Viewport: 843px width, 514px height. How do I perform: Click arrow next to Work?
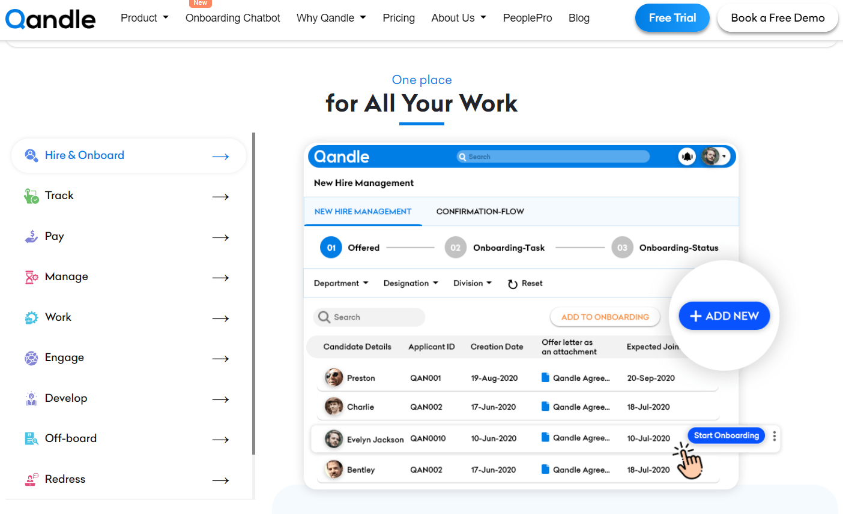click(221, 318)
